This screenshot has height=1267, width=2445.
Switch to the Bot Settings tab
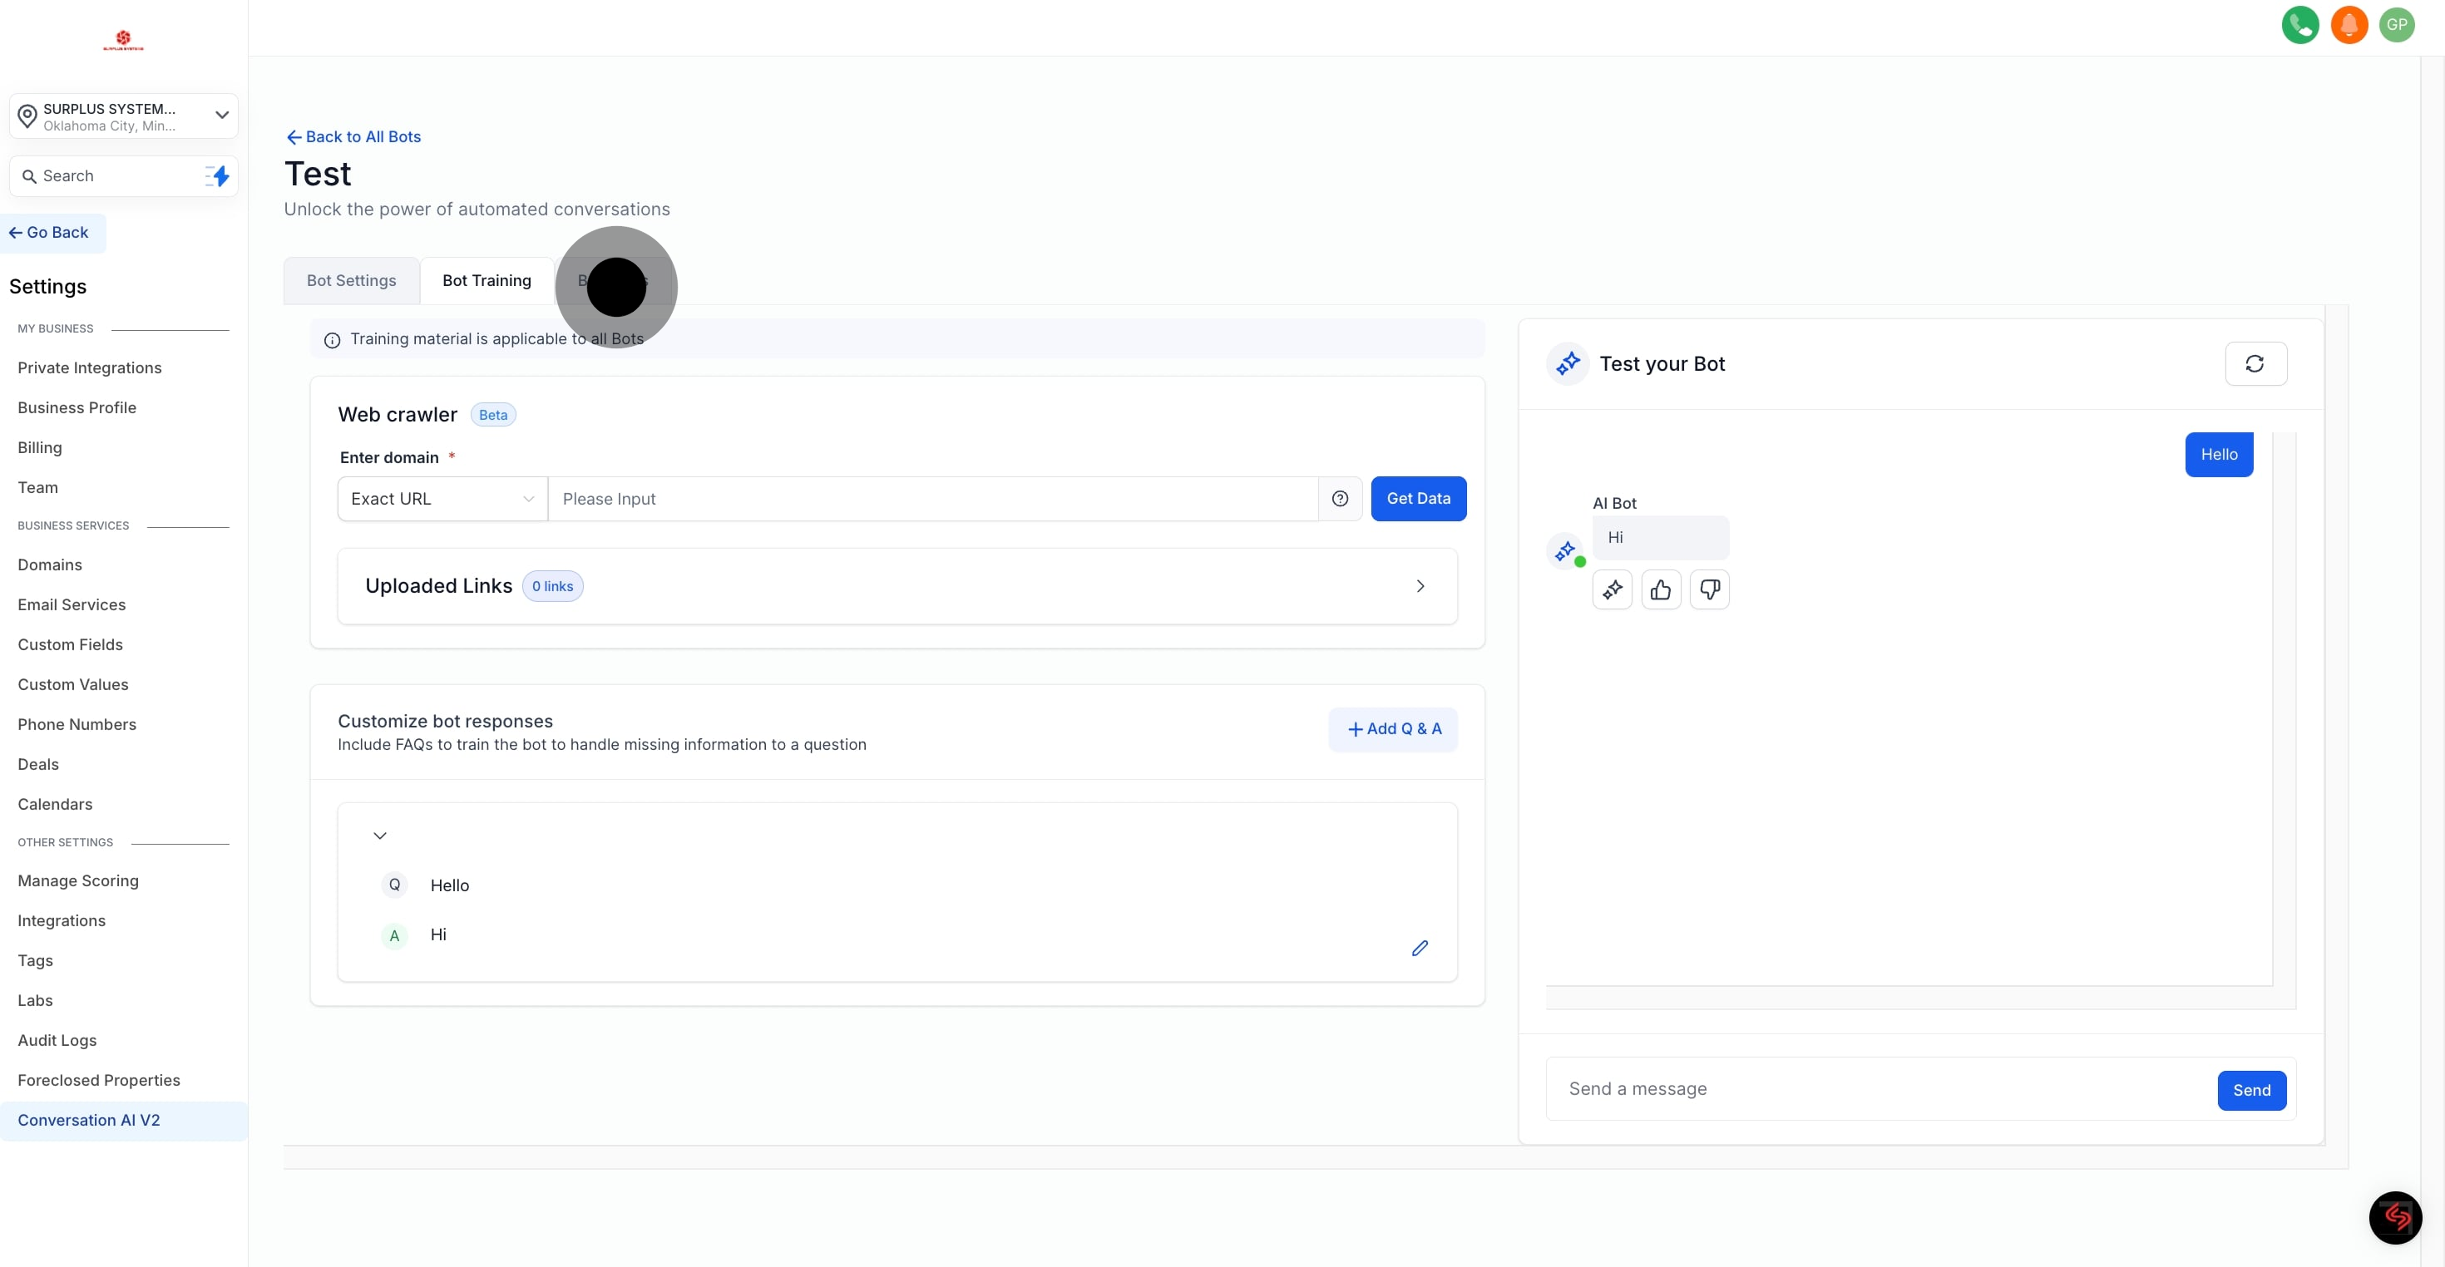pos(351,281)
